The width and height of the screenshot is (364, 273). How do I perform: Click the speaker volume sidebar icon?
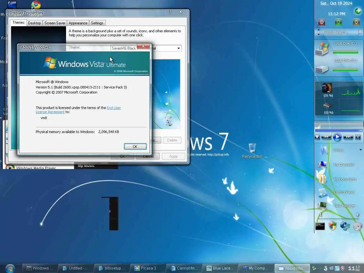coord(357,226)
